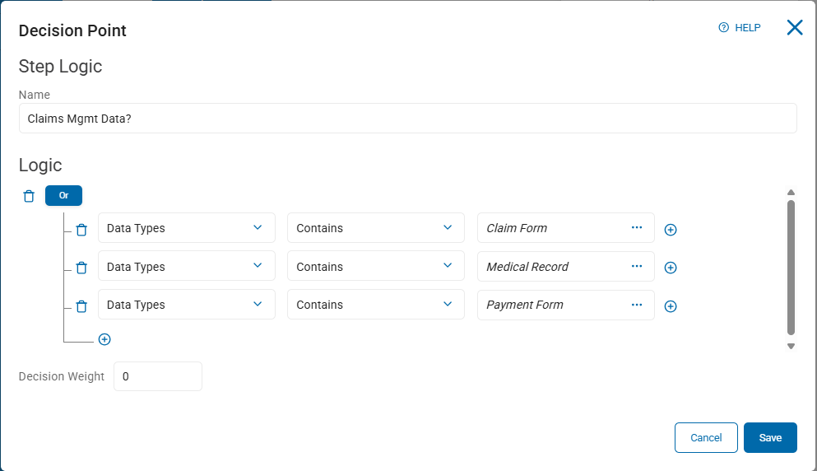Click the logic list scroll down arrow

[791, 347]
